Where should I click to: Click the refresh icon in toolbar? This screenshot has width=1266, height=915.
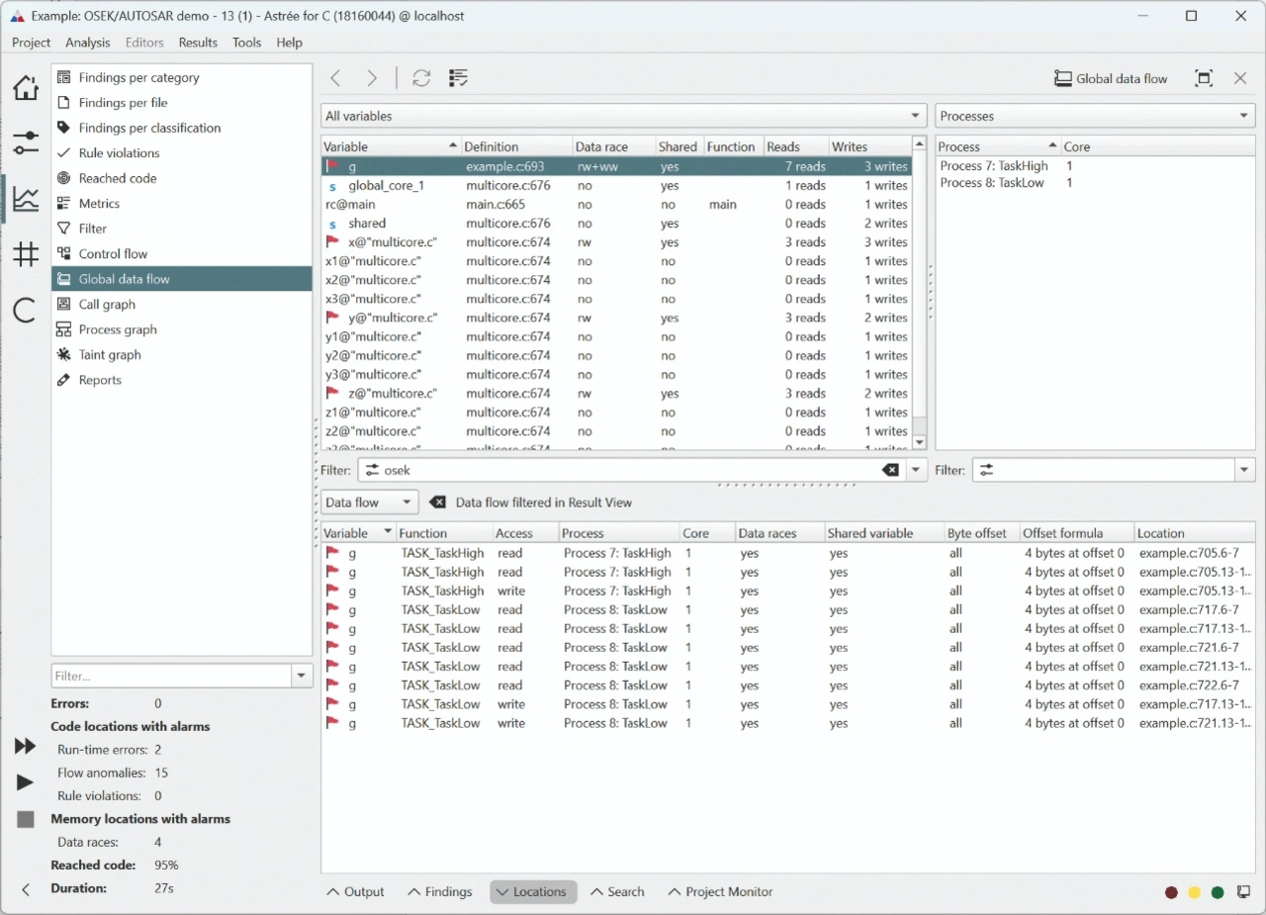pyautogui.click(x=421, y=78)
